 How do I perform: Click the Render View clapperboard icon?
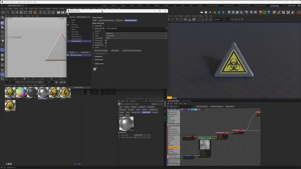(58, 12)
